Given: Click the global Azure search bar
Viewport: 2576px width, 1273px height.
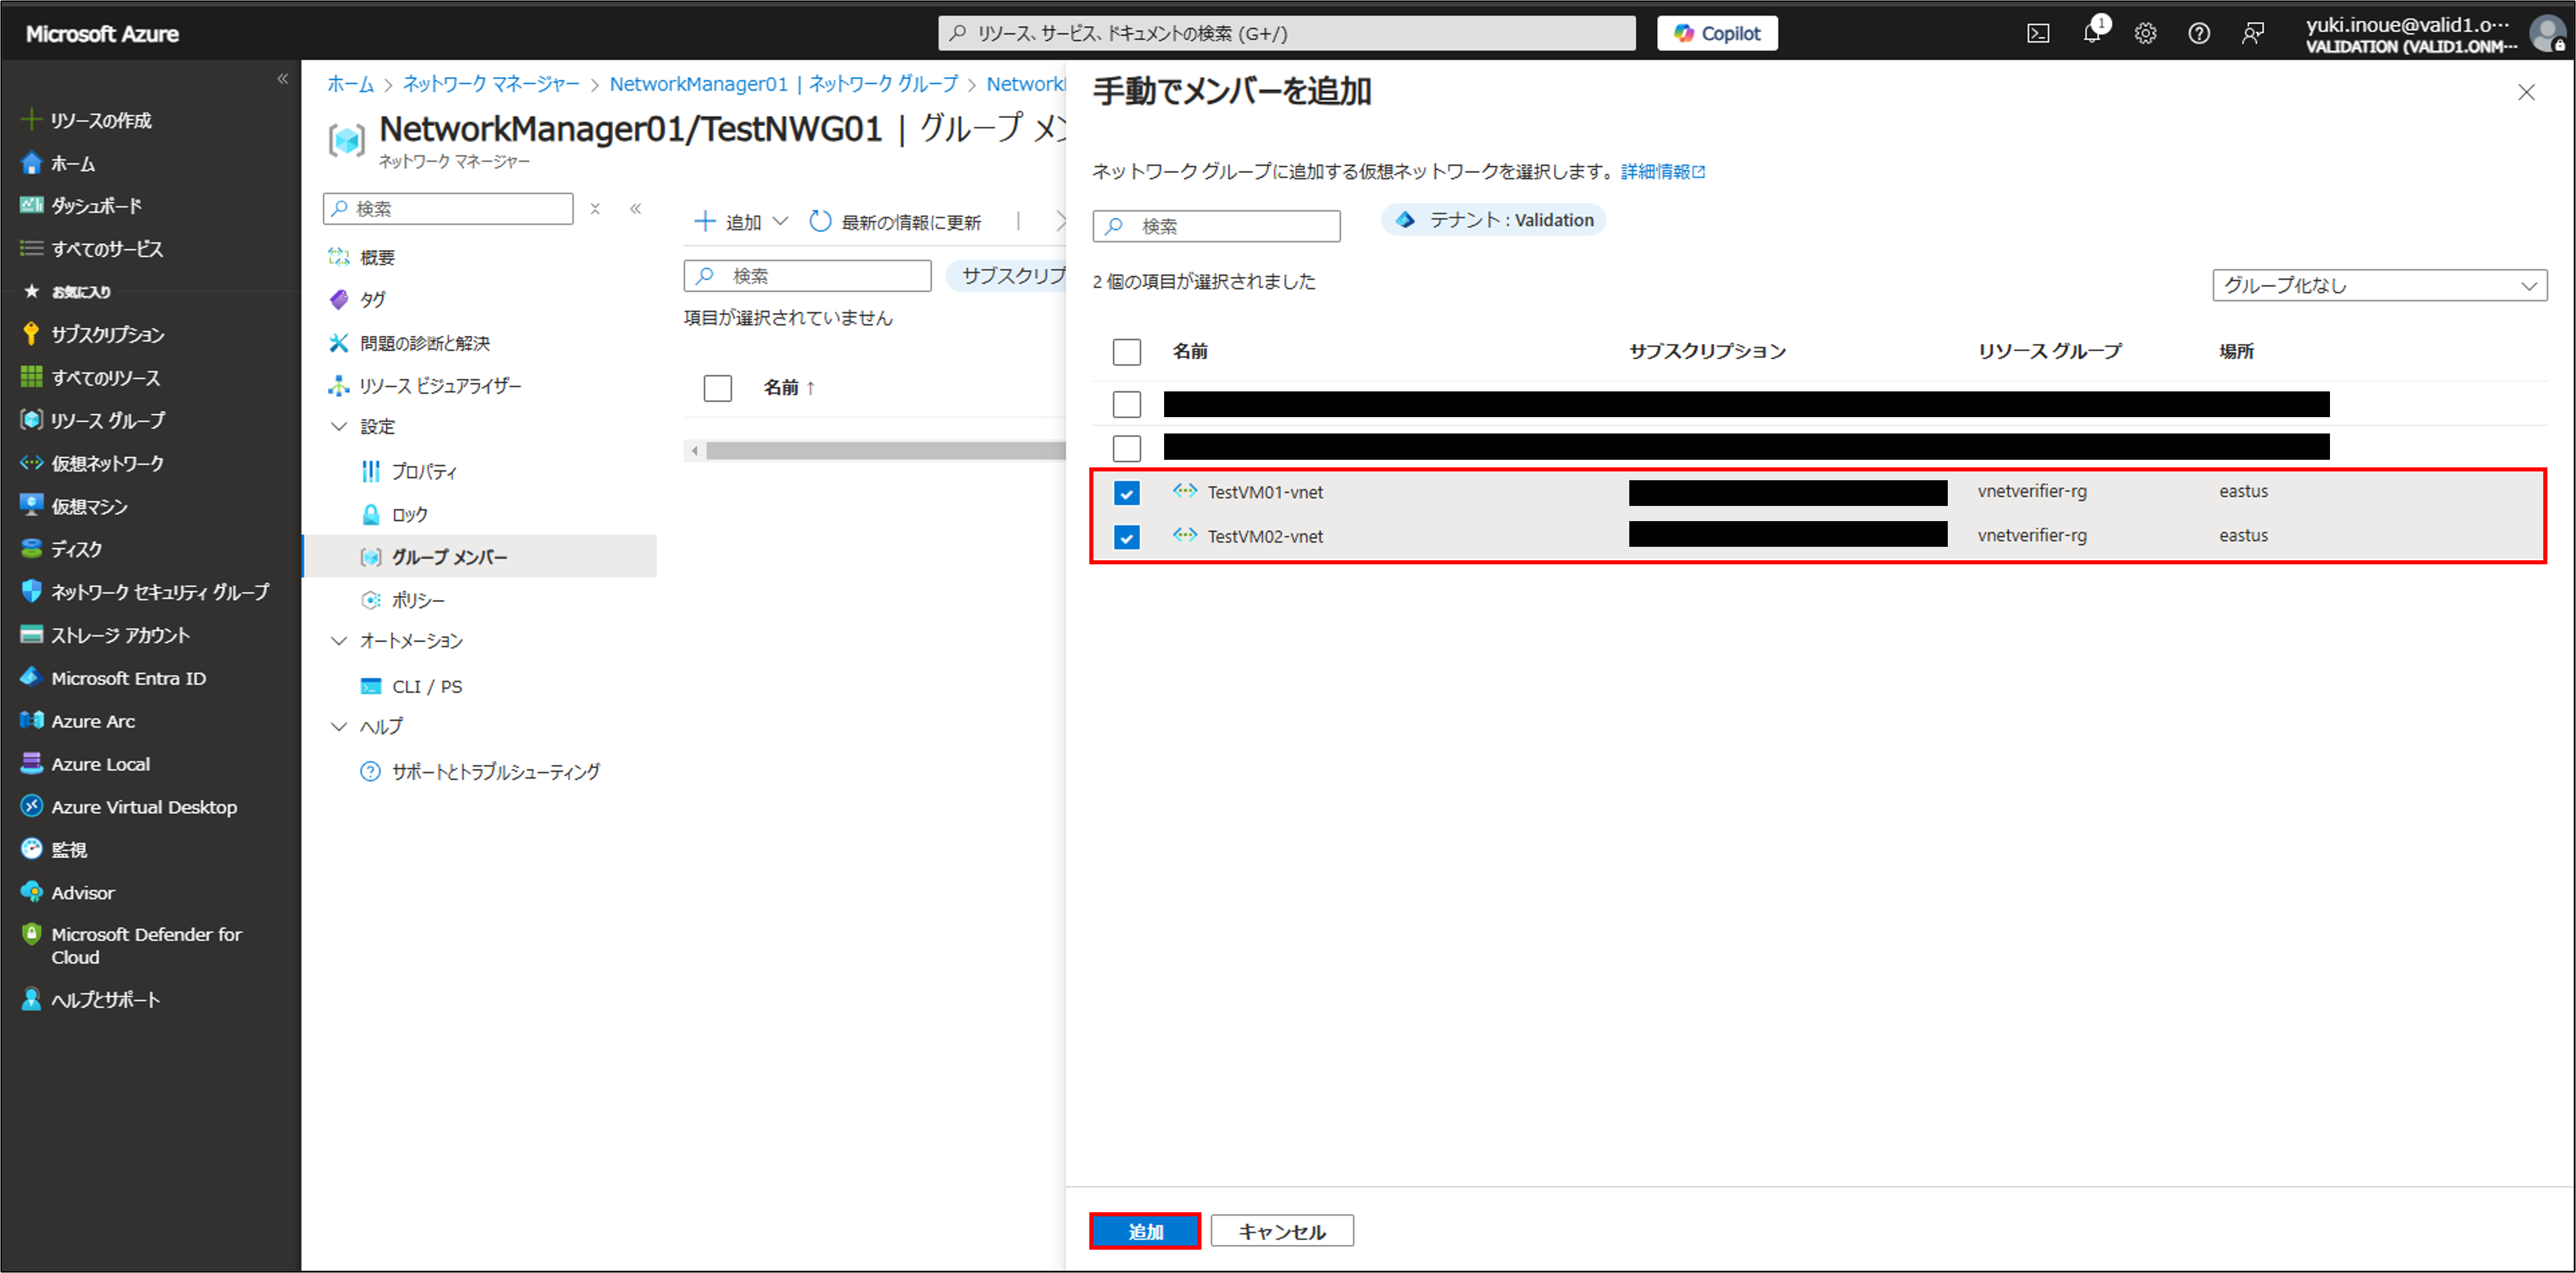Looking at the screenshot, I should click(1287, 33).
